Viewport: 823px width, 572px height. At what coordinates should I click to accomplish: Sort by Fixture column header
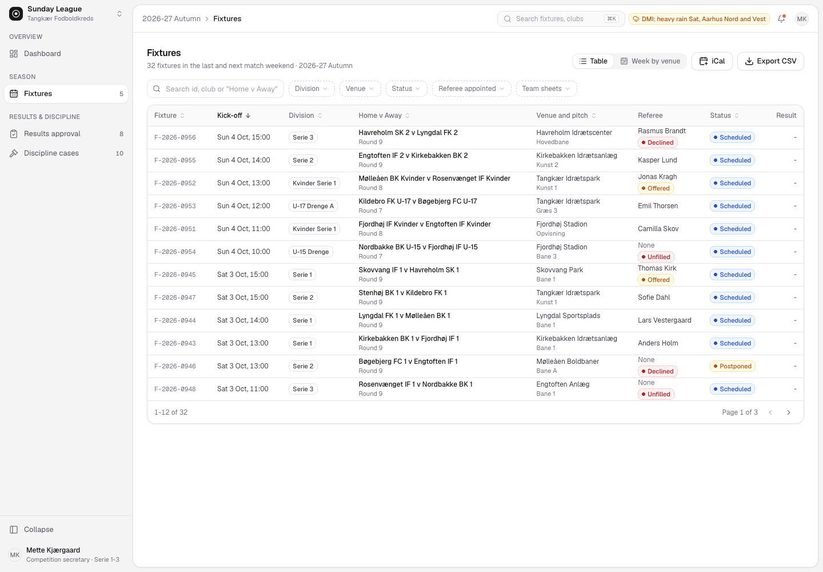tap(170, 116)
